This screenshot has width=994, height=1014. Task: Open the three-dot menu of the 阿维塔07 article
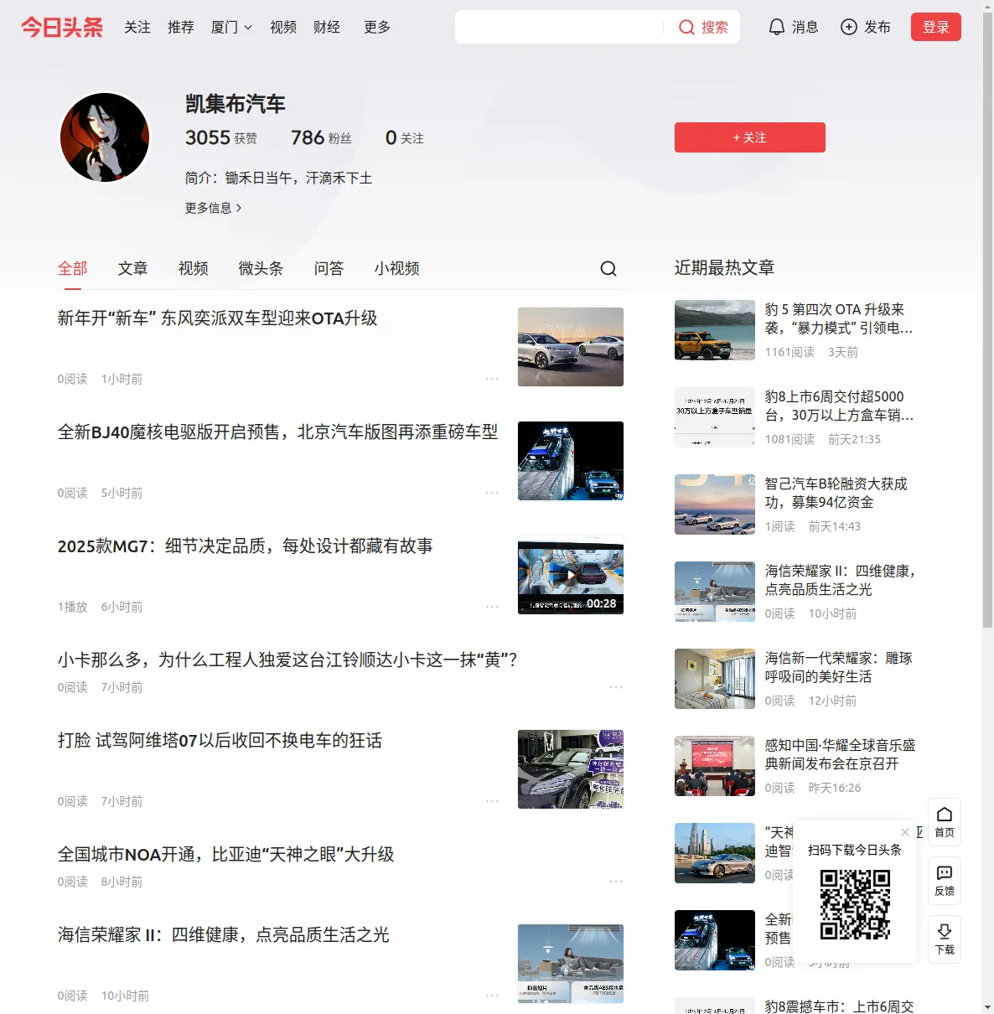click(492, 801)
